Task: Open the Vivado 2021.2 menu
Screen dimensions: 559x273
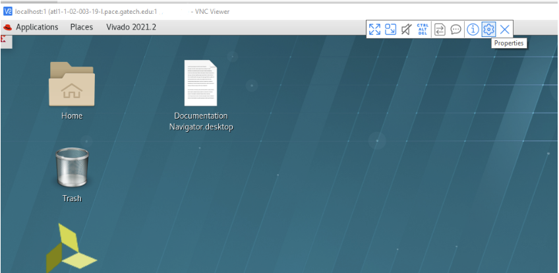Action: [x=131, y=27]
